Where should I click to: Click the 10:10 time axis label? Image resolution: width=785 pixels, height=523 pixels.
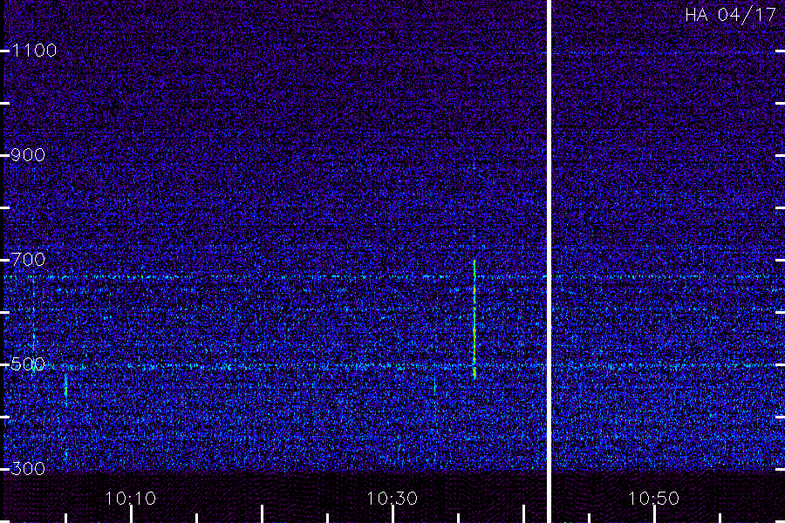131,499
